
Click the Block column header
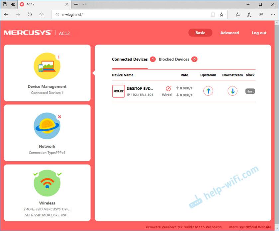(250, 75)
